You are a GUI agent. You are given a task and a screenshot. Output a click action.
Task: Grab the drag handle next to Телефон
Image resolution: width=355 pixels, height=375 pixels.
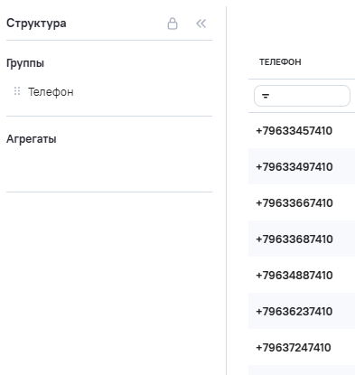pyautogui.click(x=17, y=91)
